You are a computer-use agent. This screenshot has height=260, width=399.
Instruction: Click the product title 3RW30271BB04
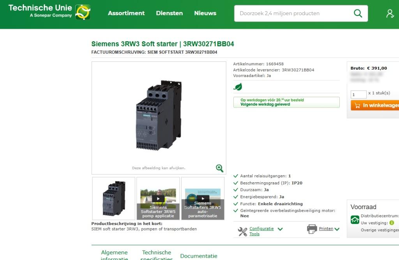tap(162, 44)
